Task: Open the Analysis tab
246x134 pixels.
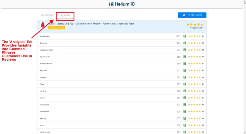Action: click(65, 15)
